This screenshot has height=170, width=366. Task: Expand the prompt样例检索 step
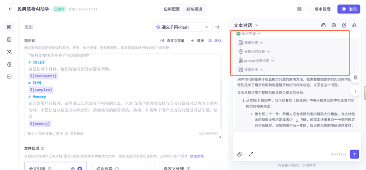272,60
